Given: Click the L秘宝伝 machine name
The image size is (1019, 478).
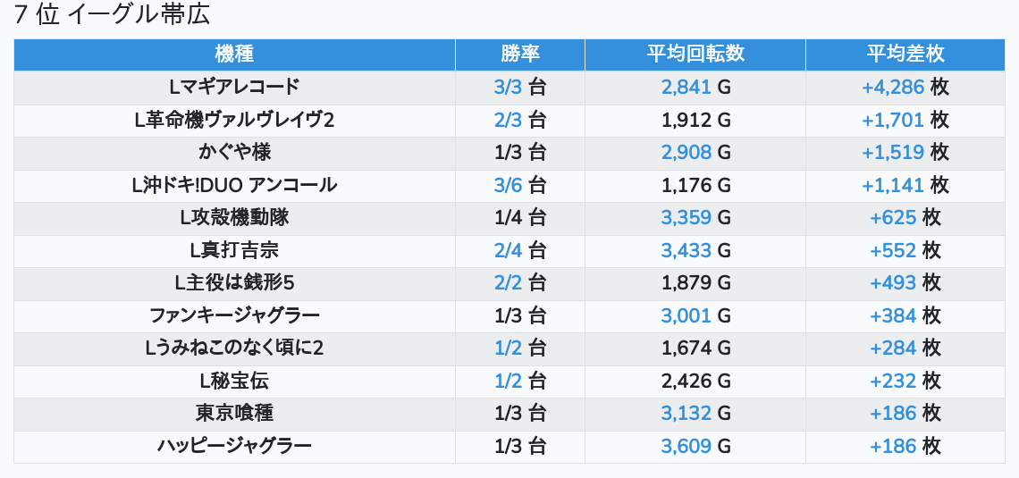Looking at the screenshot, I should (x=234, y=381).
